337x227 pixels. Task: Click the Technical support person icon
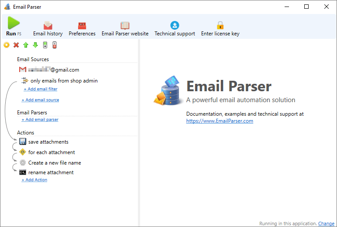(x=175, y=25)
